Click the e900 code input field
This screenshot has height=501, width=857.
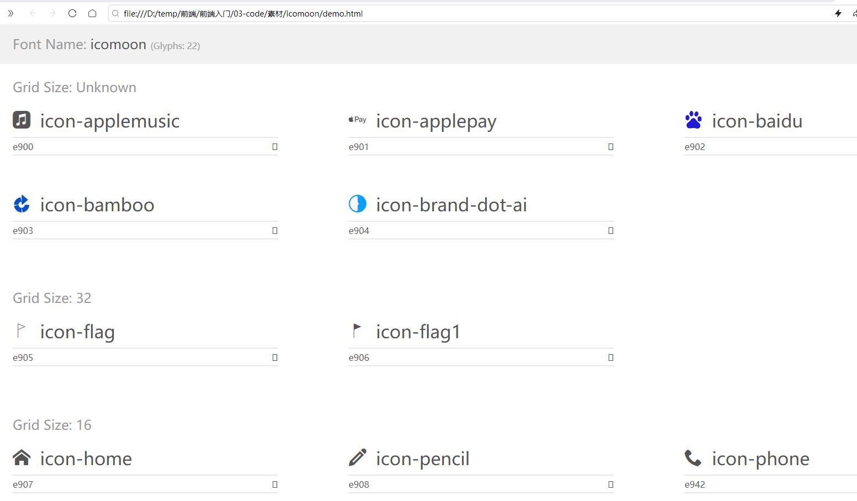coord(138,147)
